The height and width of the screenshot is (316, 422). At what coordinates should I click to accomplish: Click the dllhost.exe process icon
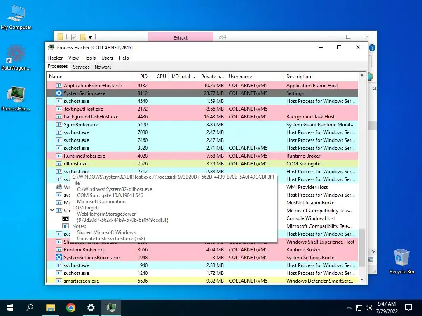pos(59,164)
